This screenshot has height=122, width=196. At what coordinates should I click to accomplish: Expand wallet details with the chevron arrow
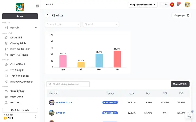click(x=36, y=117)
